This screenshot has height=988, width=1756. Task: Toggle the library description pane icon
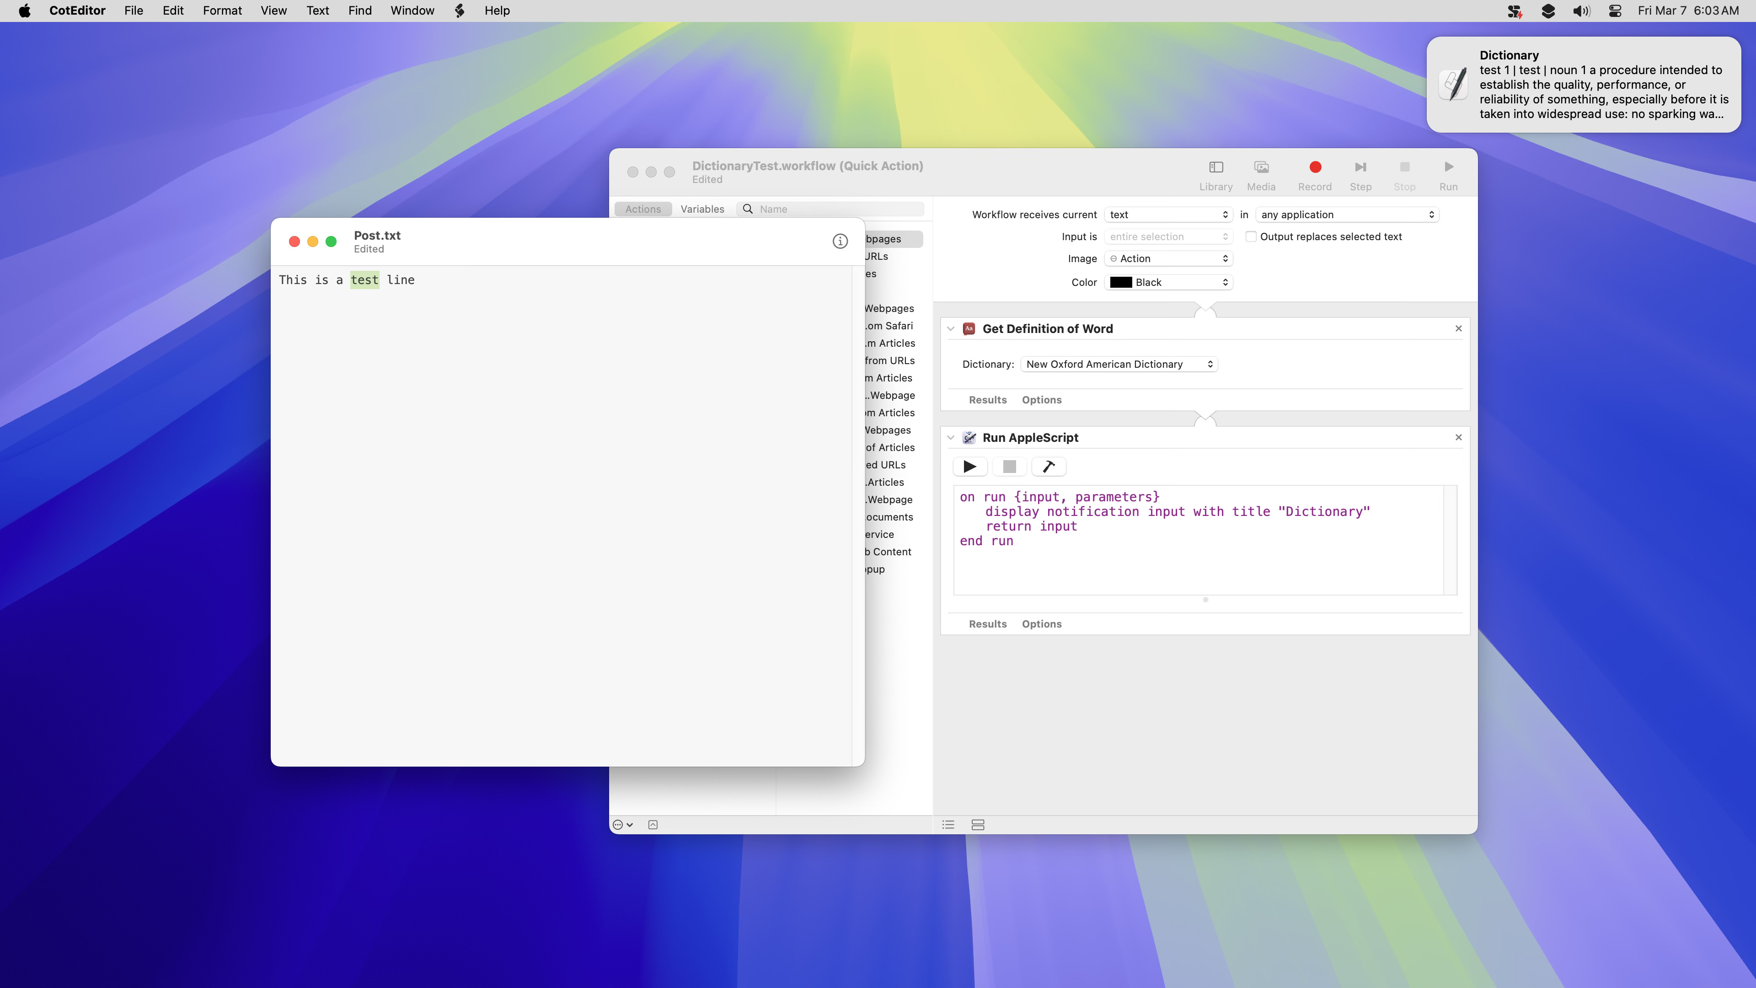[x=653, y=825]
